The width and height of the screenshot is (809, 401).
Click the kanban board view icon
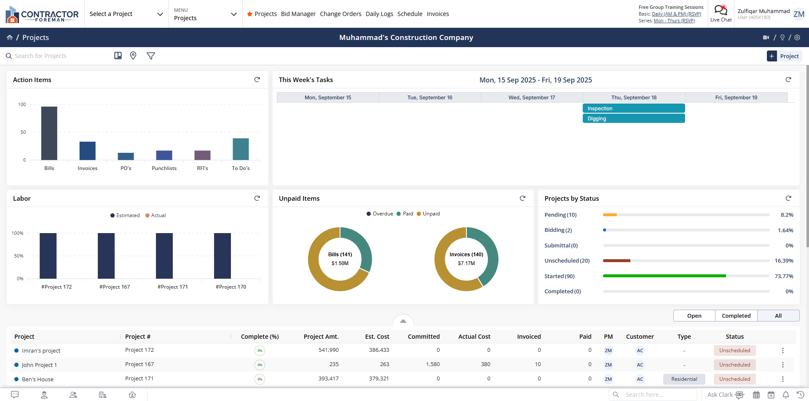(x=118, y=56)
